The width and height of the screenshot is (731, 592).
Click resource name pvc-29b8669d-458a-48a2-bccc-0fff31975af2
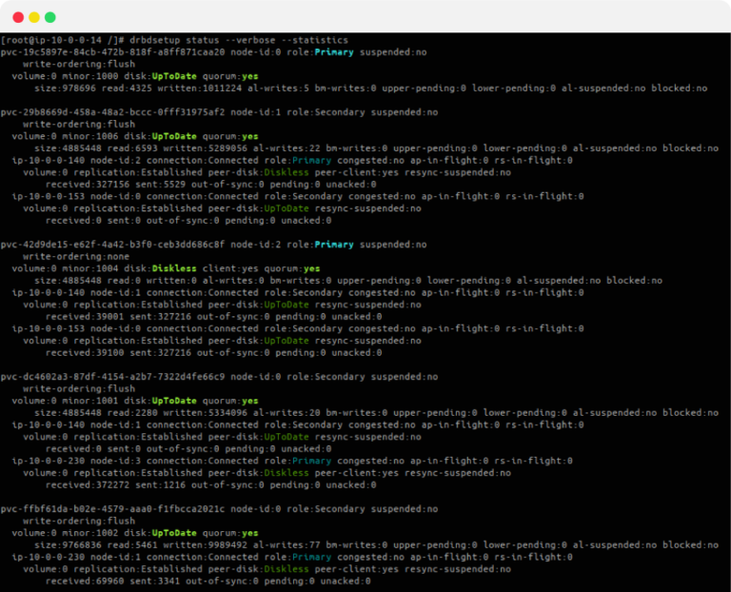112,112
